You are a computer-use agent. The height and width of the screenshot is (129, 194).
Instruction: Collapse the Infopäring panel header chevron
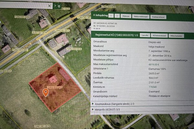click(94, 15)
